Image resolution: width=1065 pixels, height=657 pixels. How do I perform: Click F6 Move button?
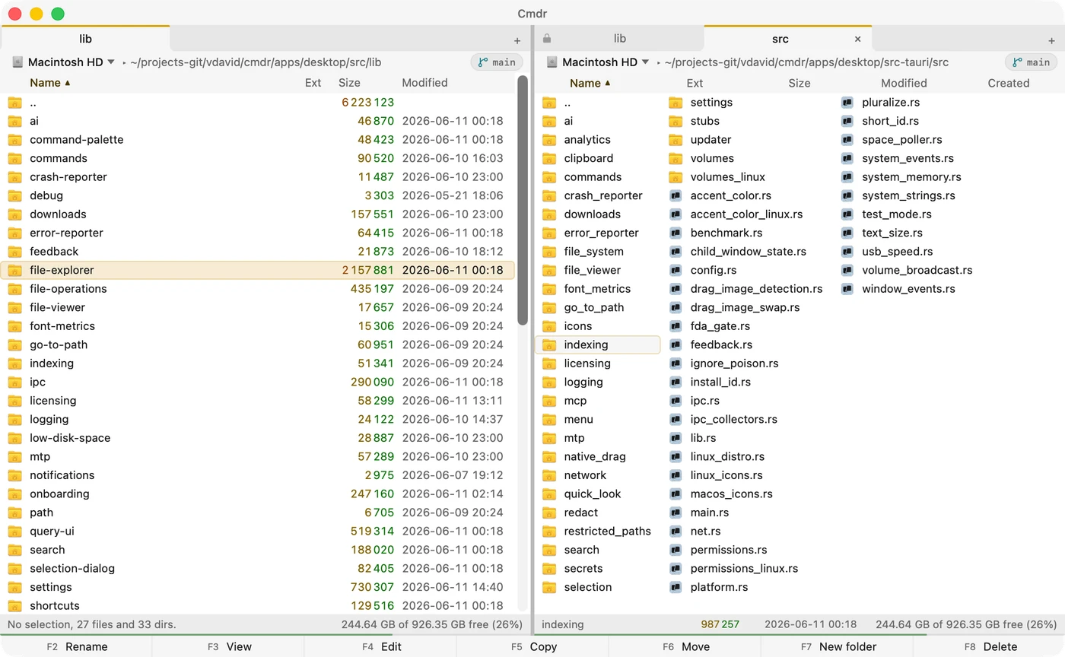[x=685, y=646]
